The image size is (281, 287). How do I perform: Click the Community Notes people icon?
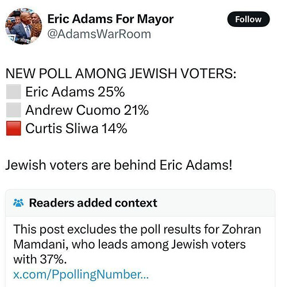tap(18, 203)
